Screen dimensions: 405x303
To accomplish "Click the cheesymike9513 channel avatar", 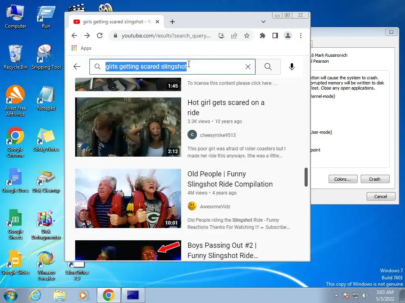I will 192,135.
